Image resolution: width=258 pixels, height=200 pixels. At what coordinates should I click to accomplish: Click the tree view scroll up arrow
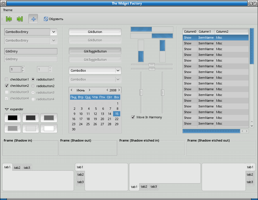(252, 122)
